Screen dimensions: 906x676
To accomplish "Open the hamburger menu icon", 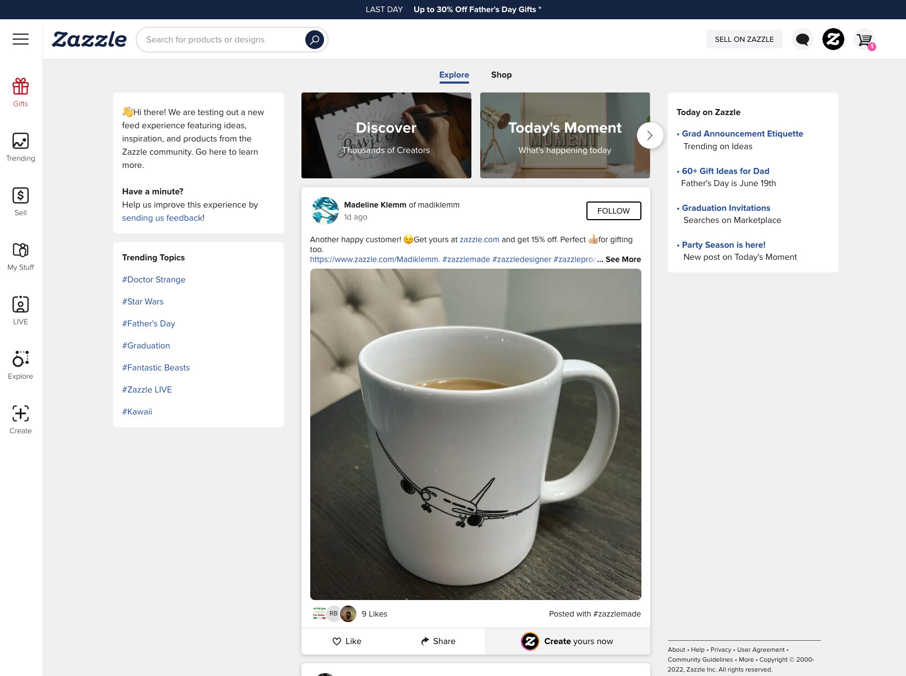I will [x=20, y=39].
